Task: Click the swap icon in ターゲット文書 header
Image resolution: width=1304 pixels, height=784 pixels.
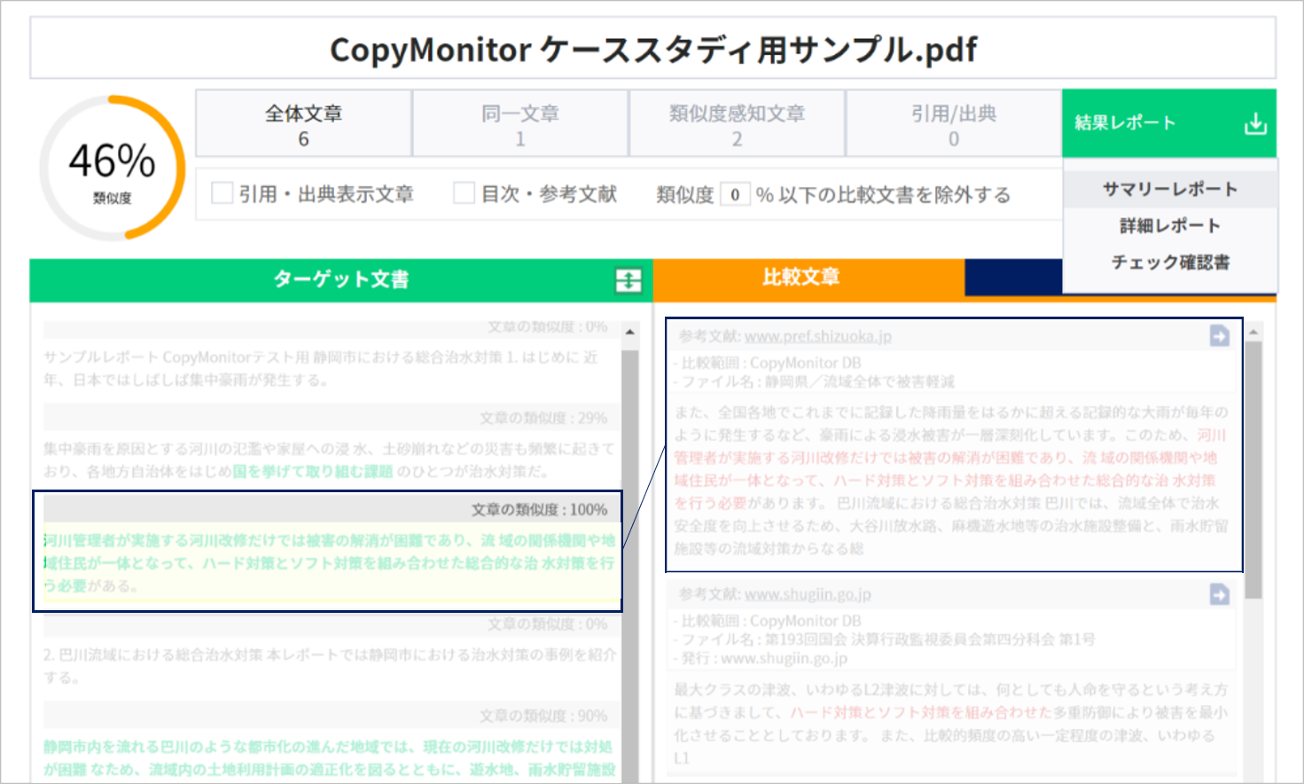Action: pos(628,280)
